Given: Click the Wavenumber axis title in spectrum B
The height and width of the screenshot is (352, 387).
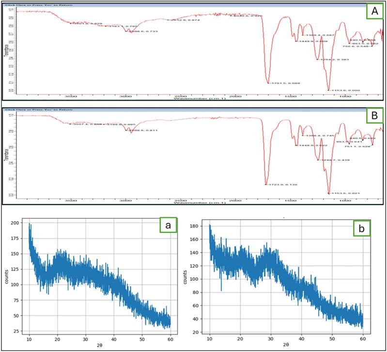Looking at the screenshot, I should coord(200,203).
